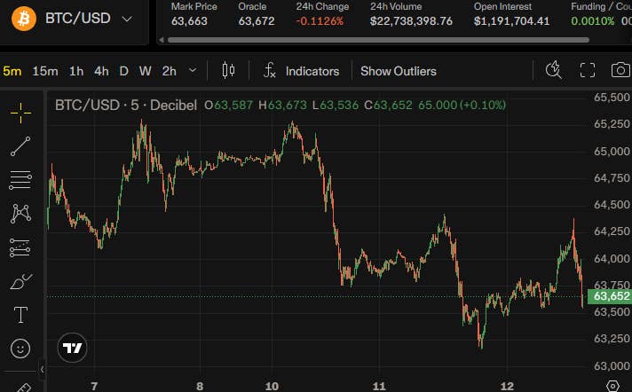Viewport: 632px width, 392px height.
Task: Click the chart title BTC/USD · 5 · Decibel
Action: [126, 106]
